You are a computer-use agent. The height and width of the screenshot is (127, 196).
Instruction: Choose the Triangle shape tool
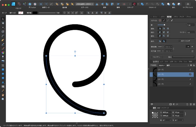(x=3, y=82)
